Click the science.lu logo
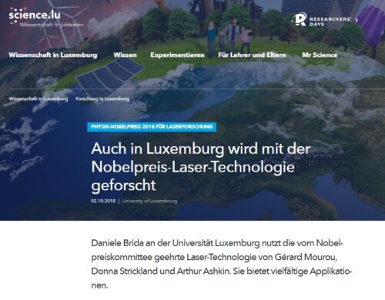The width and height of the screenshot is (385, 300). point(35,15)
